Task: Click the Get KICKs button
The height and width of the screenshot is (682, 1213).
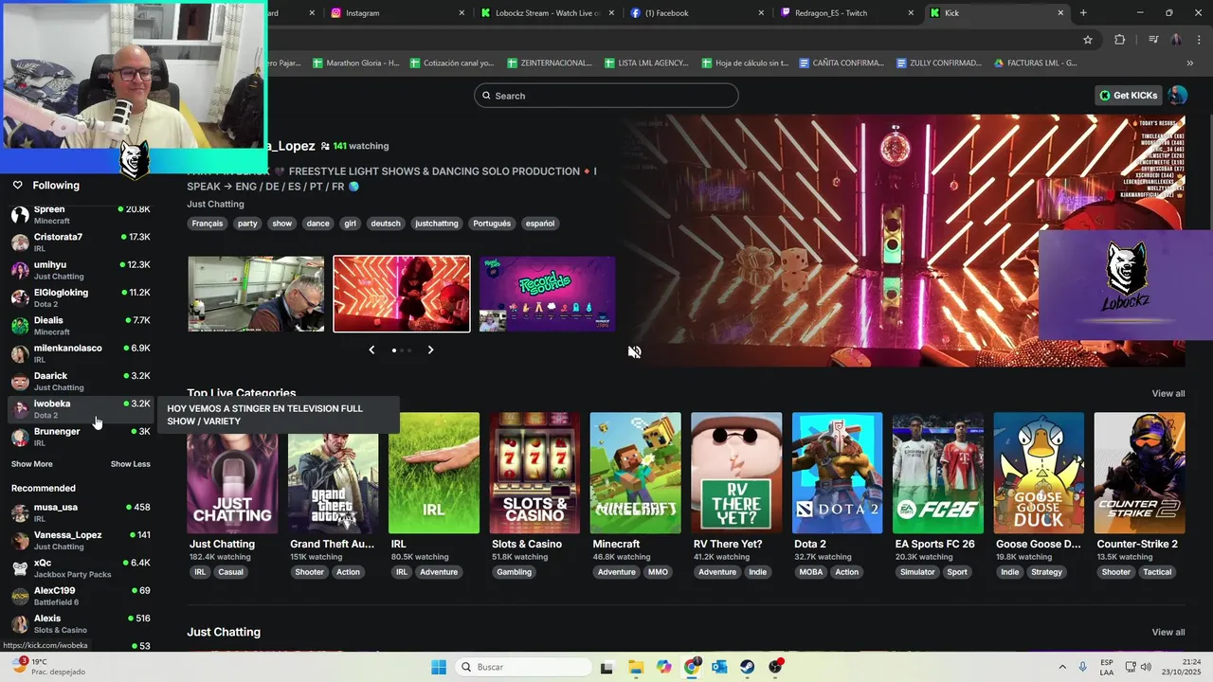Action: 1129,95
